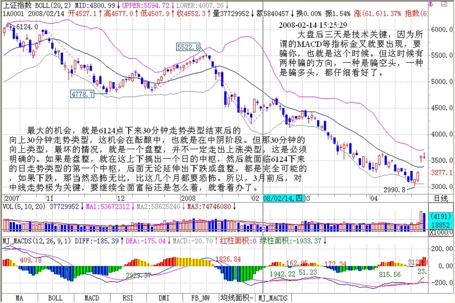
Task: Switch to the MJ_MACDS tab
Action: coord(273,298)
